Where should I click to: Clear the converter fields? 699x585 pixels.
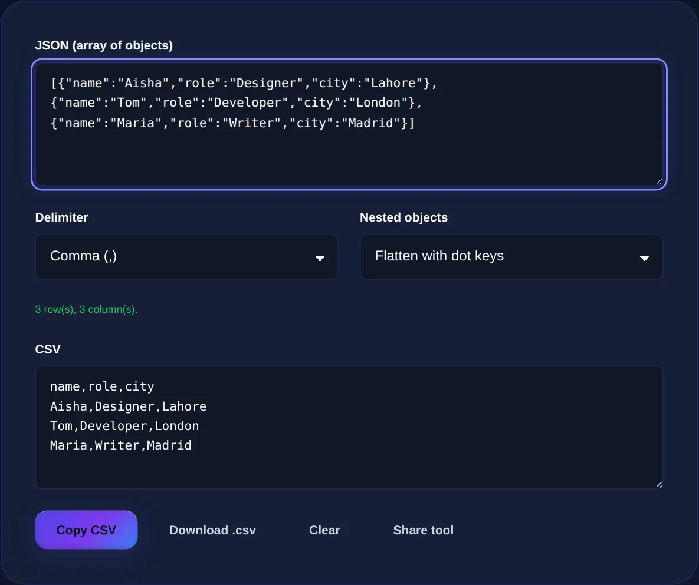click(324, 530)
